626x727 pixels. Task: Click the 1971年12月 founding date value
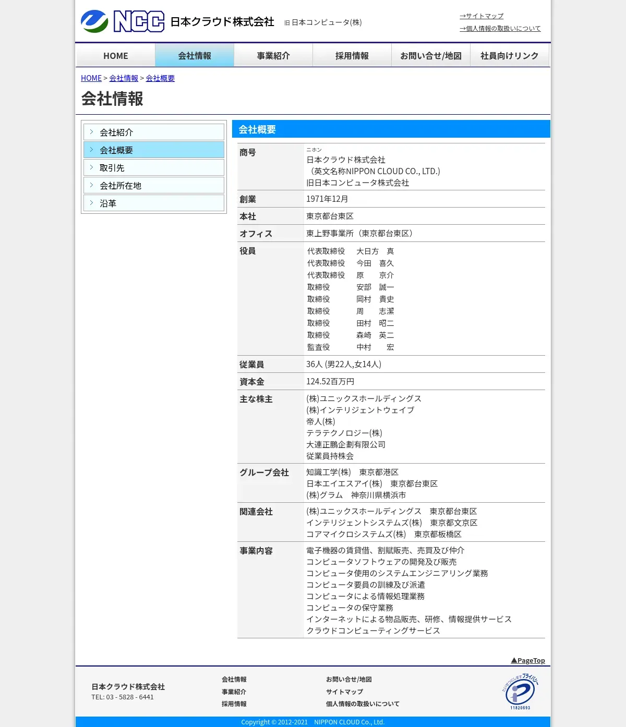(x=327, y=199)
